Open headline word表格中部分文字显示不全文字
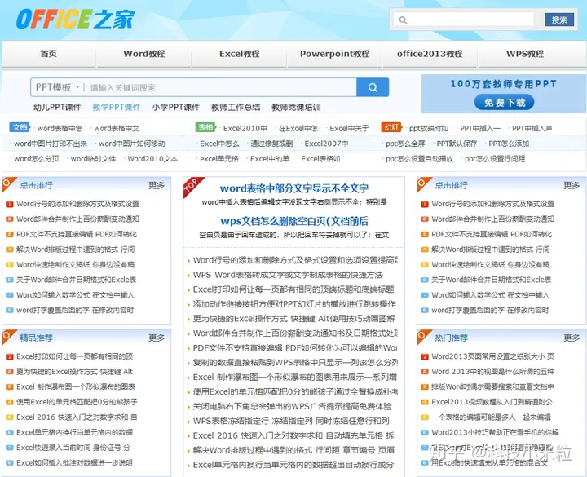This screenshot has width=587, height=477. (x=294, y=188)
